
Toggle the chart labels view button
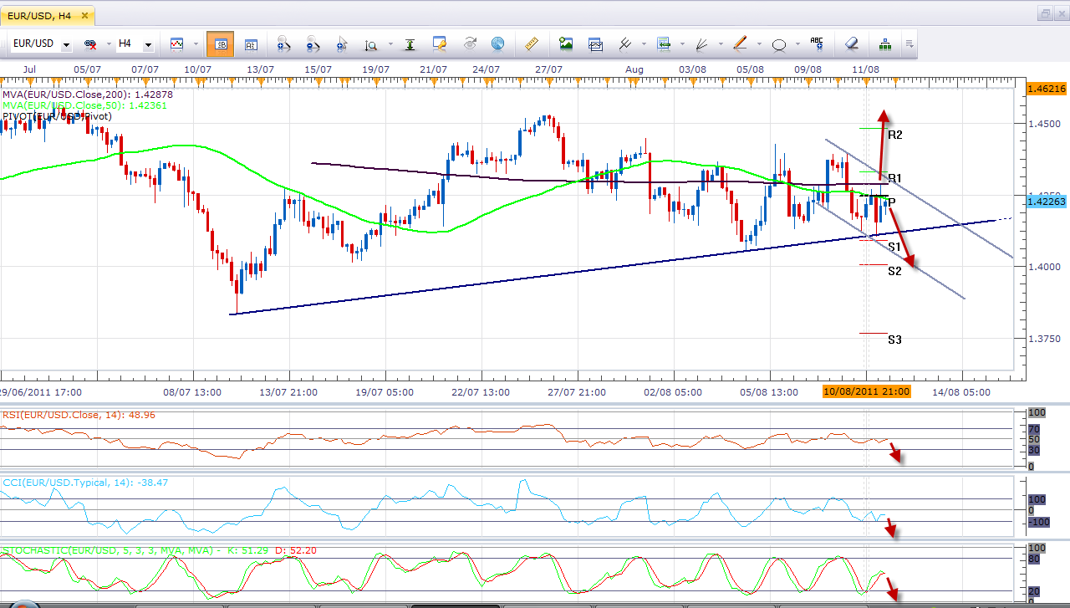point(250,43)
